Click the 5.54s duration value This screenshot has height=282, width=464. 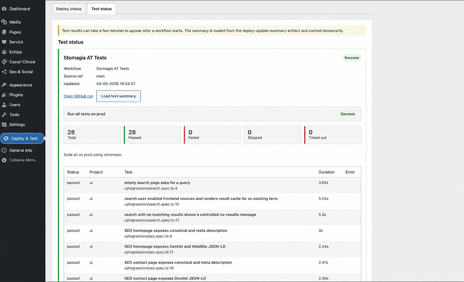(323, 198)
